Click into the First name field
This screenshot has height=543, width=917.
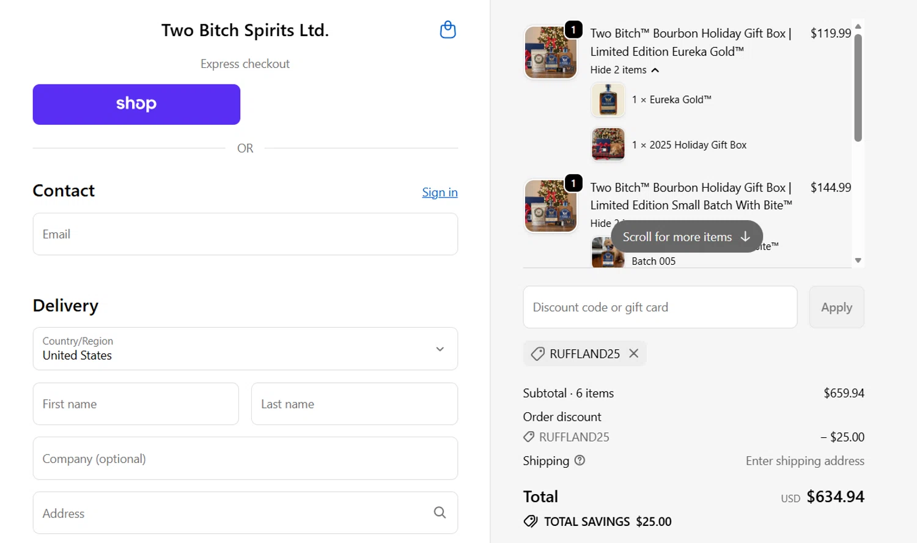[x=136, y=404]
